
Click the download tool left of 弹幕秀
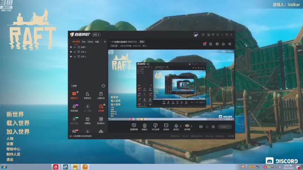[74, 121]
